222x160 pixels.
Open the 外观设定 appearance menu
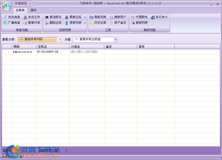coord(21,4)
